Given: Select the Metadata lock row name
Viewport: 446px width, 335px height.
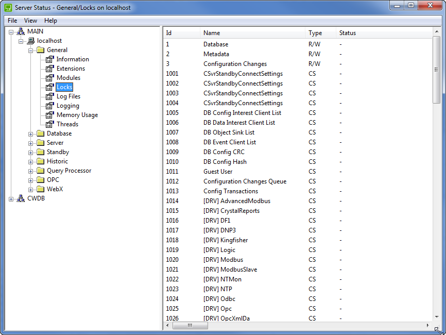Looking at the screenshot, I should pos(216,54).
